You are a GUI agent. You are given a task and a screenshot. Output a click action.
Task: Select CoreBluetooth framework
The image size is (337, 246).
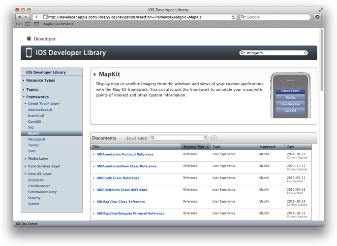pyautogui.click(x=39, y=186)
